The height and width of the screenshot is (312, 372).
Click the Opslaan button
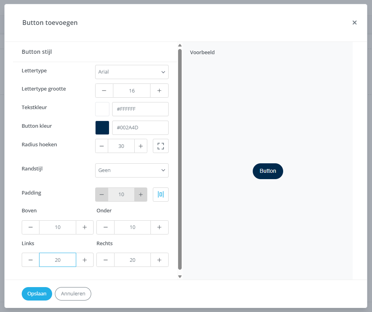[37, 294]
